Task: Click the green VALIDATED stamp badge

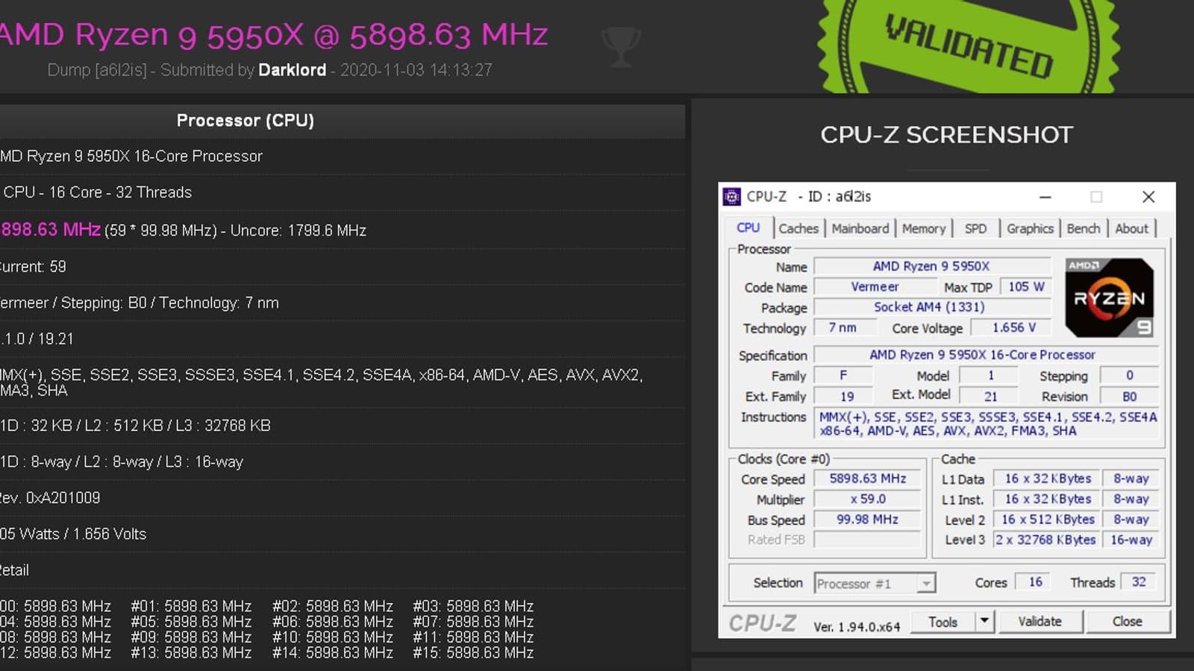Action: pos(968,46)
